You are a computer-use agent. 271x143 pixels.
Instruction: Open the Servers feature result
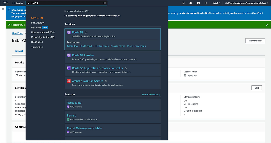pos(71,115)
